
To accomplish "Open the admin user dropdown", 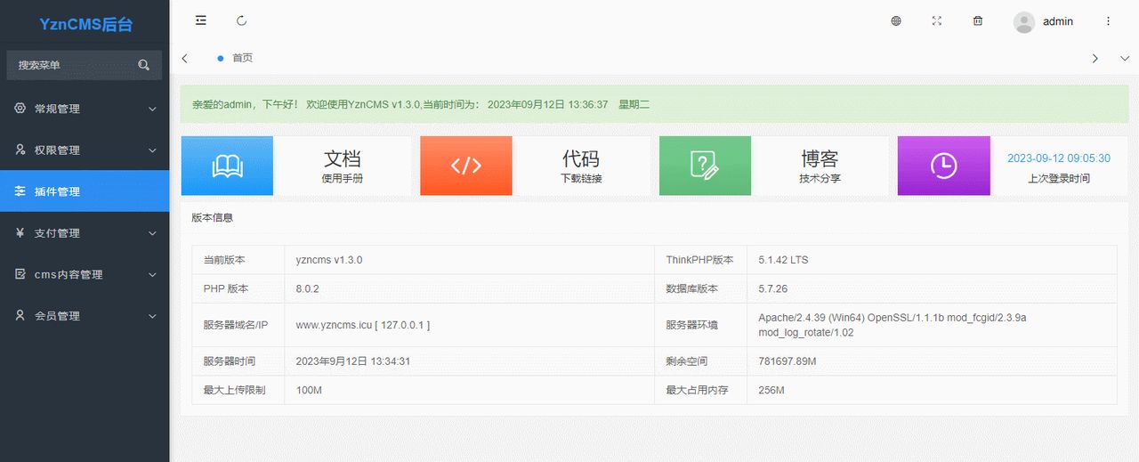I will (x=1044, y=22).
